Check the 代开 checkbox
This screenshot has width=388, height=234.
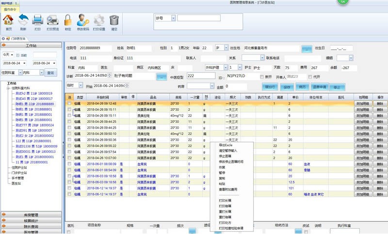coord(310,77)
